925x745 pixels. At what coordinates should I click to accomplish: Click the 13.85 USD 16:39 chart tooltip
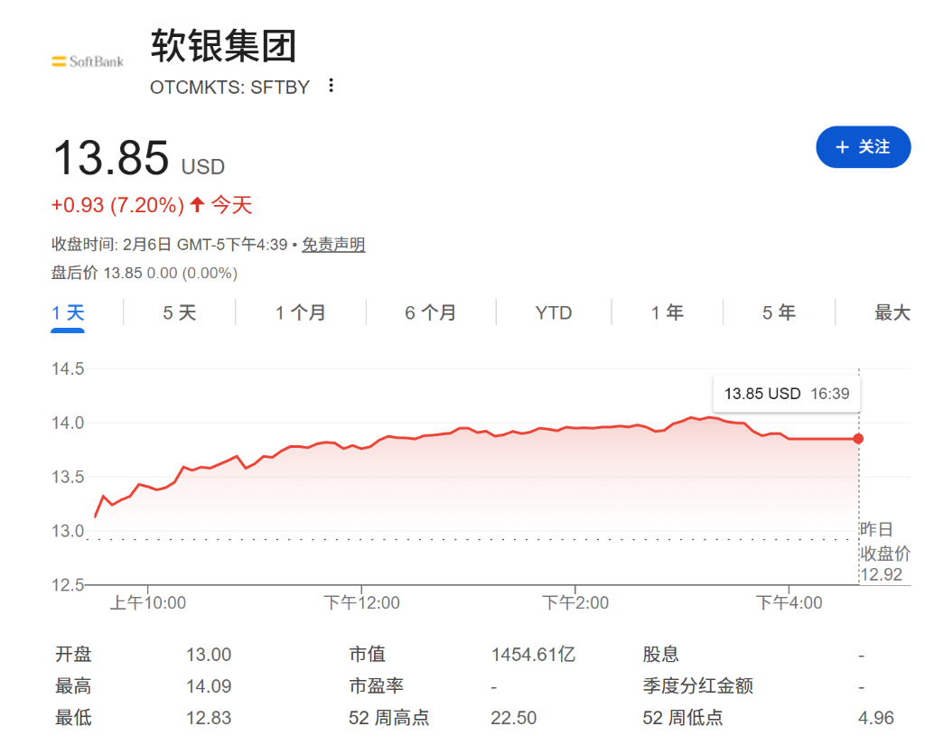[787, 394]
